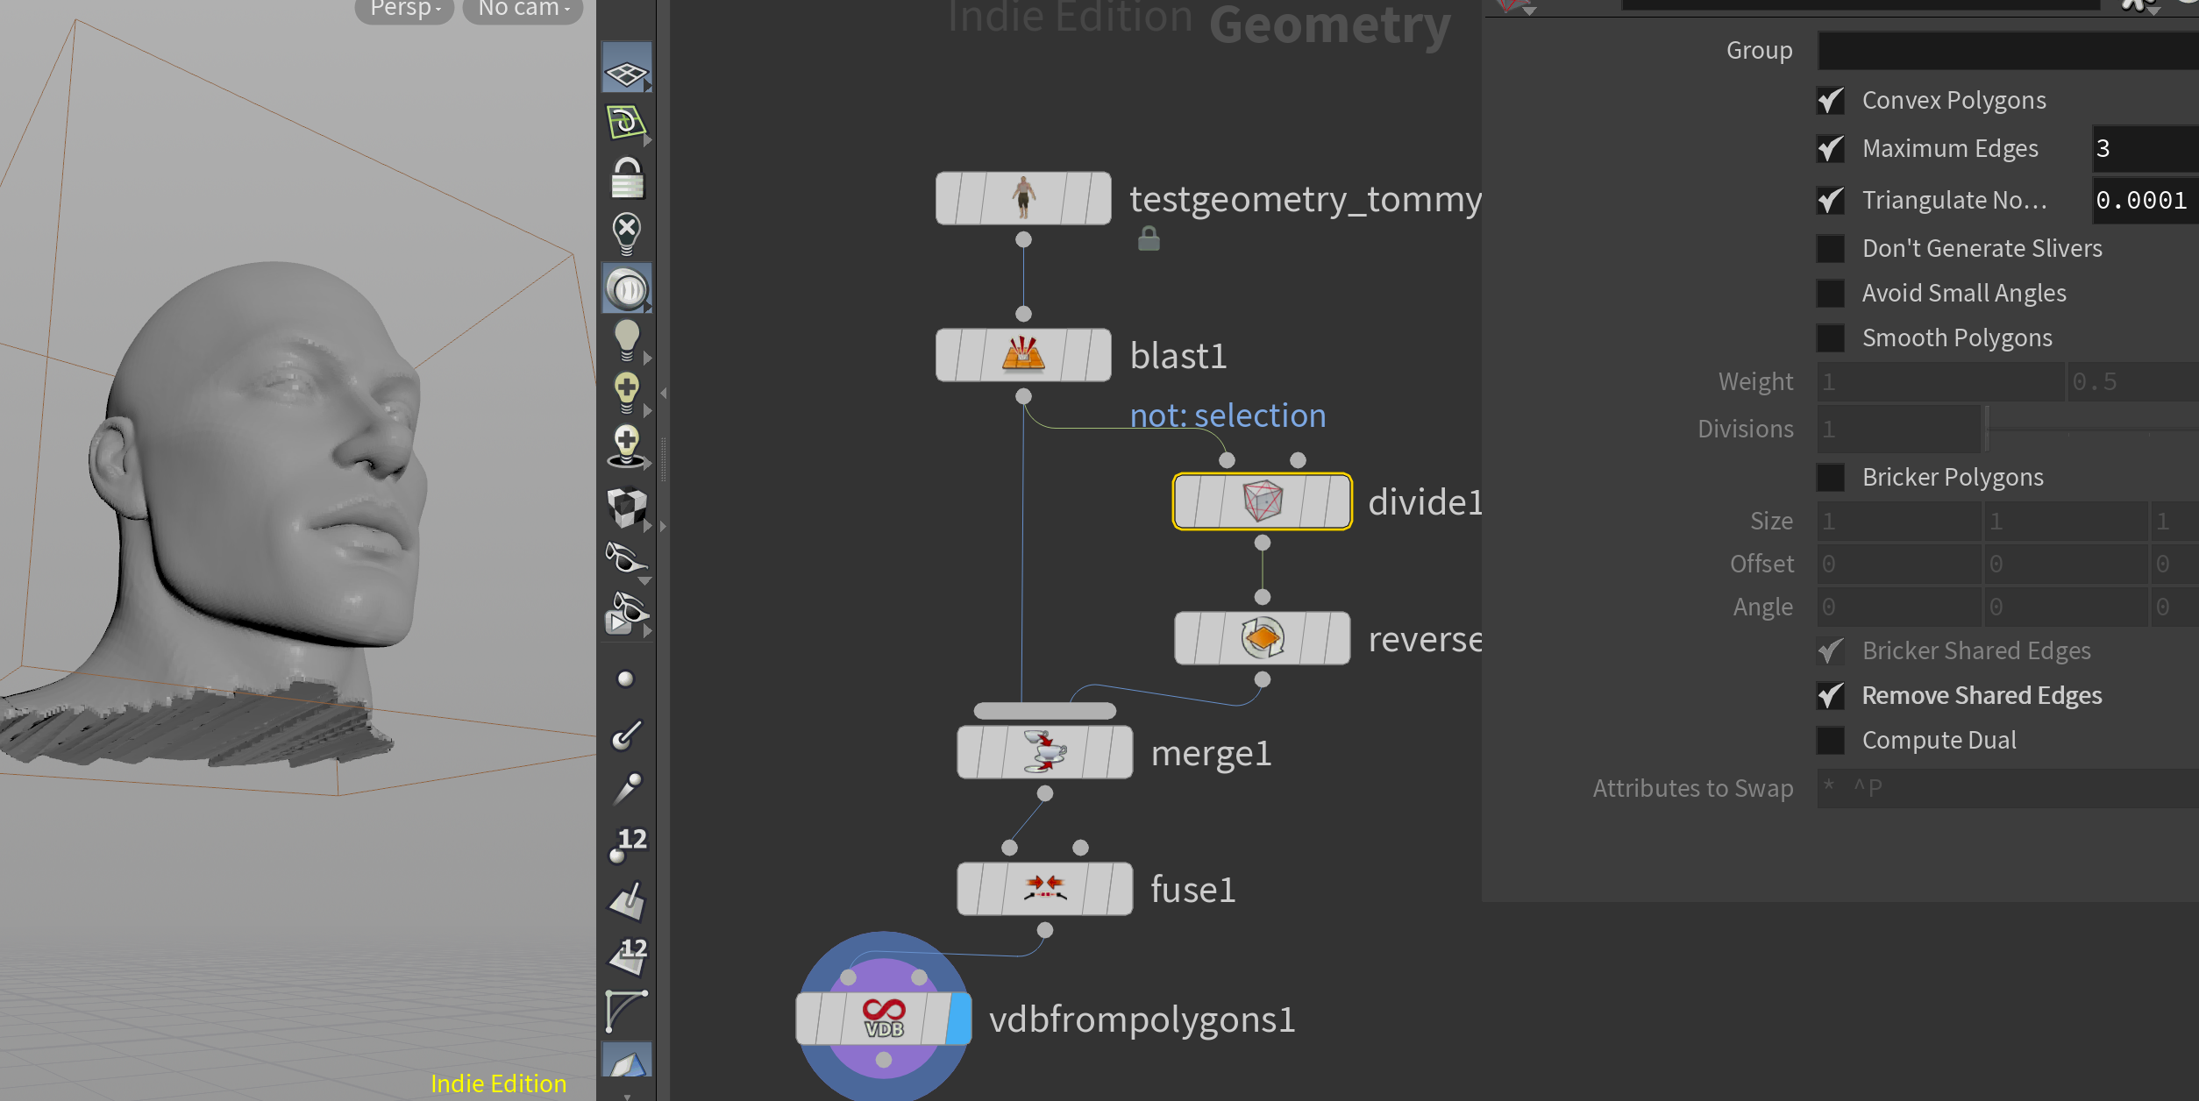Click the Group parameter input field
This screenshot has height=1101, width=2199.
[2008, 51]
